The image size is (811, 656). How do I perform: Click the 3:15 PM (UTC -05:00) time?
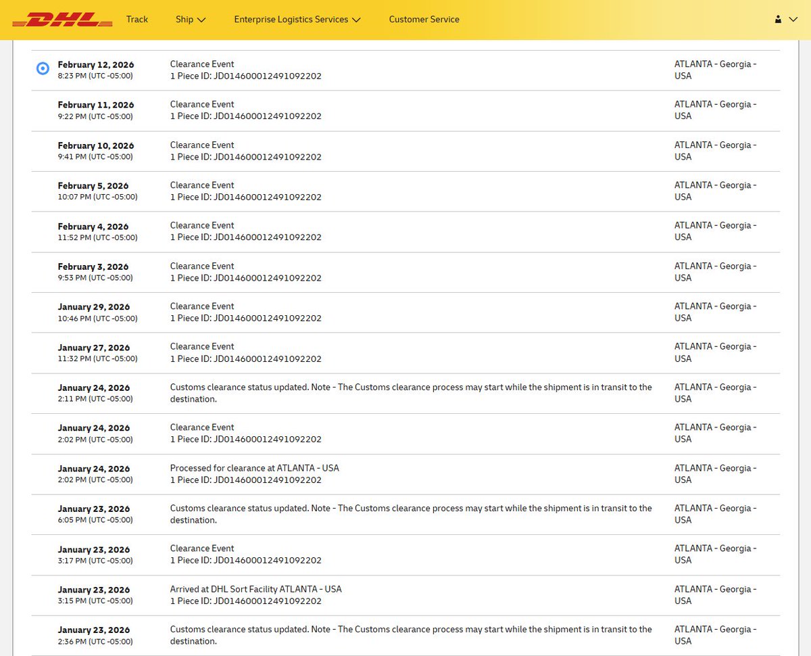click(95, 601)
